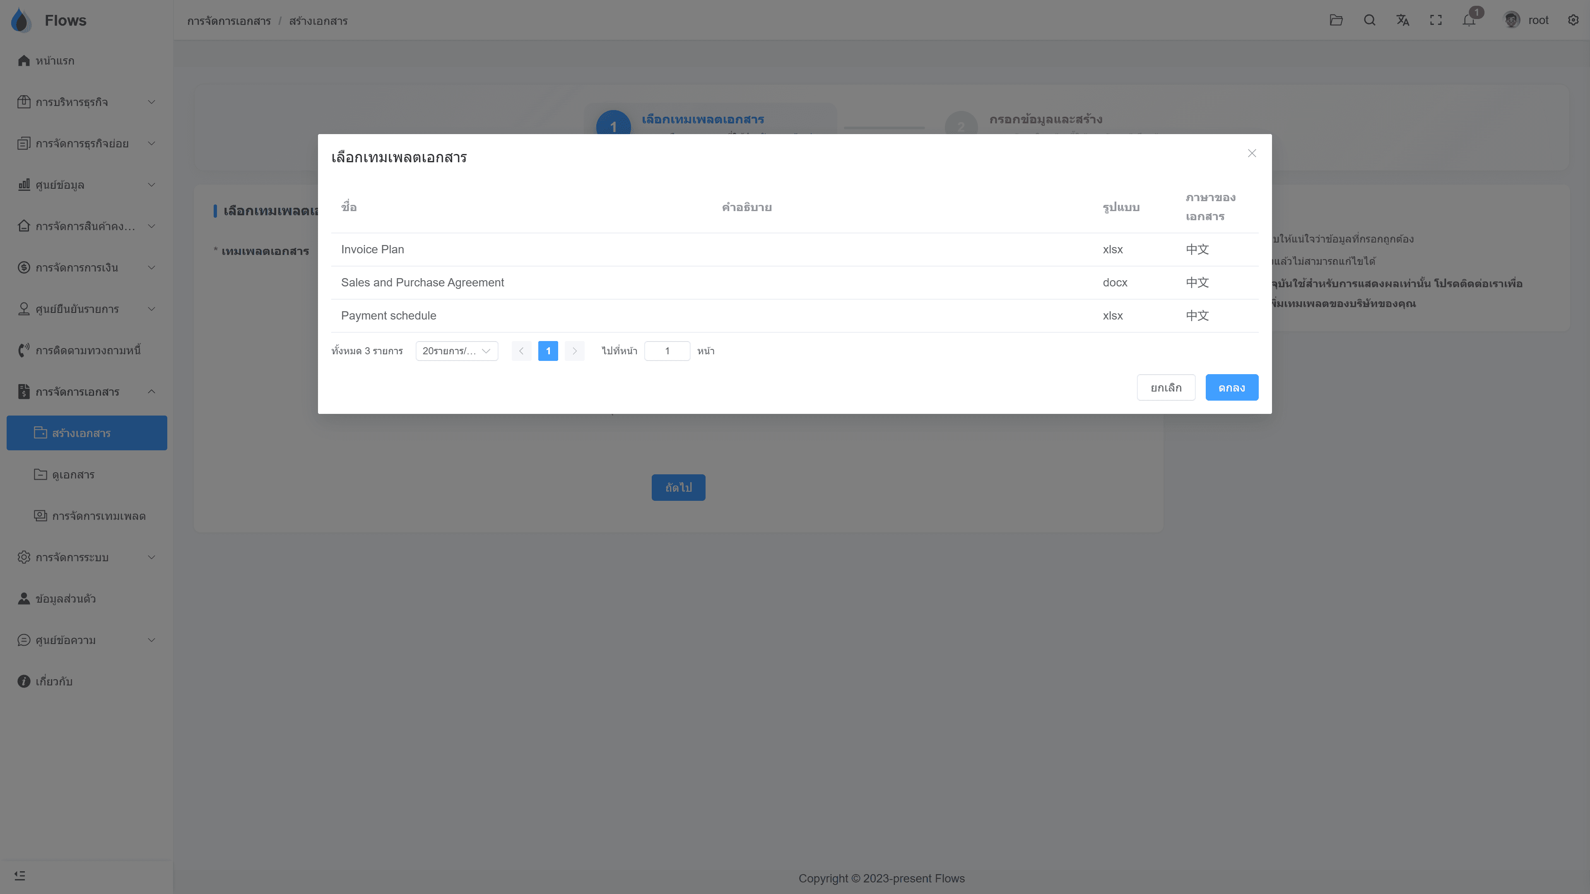Click the ศูนย์ข้อมูล bar-chart icon
This screenshot has height=894, width=1590.
(24, 185)
